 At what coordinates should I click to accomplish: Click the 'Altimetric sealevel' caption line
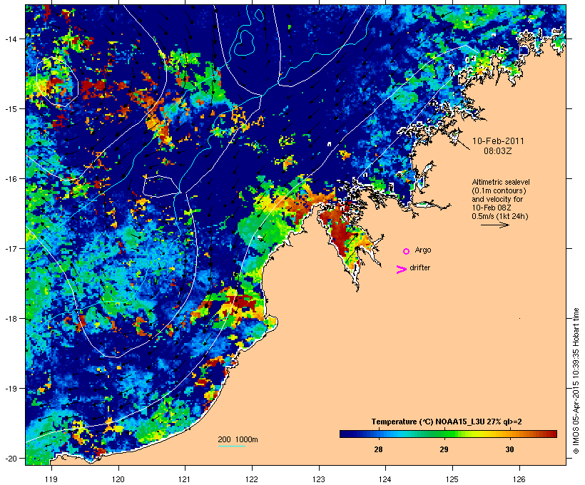(501, 182)
